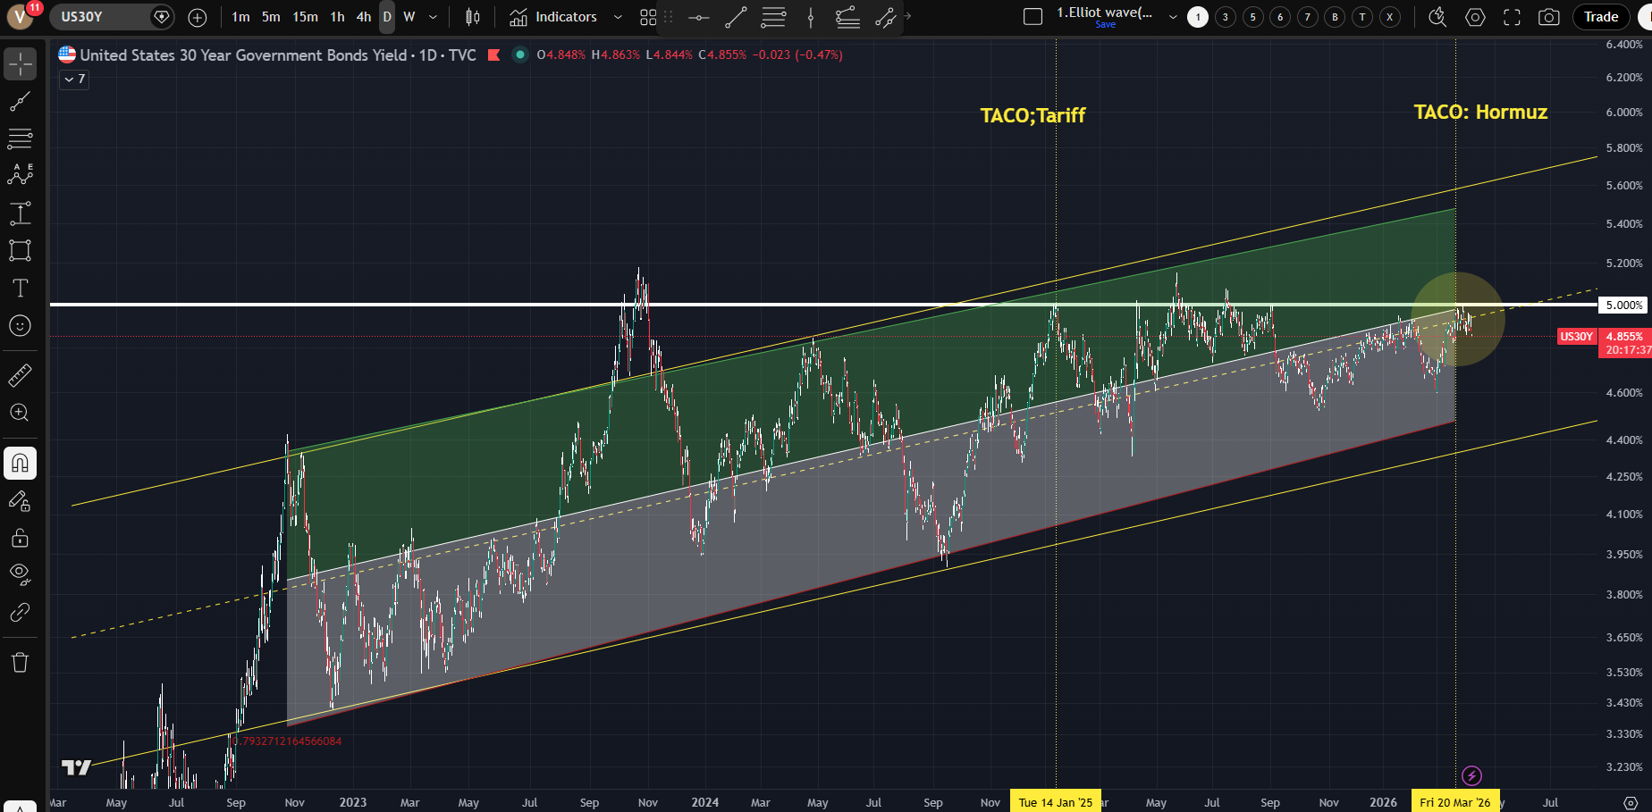This screenshot has height=812, width=1652.
Task: Pick the ruler measure tool
Action: click(20, 375)
